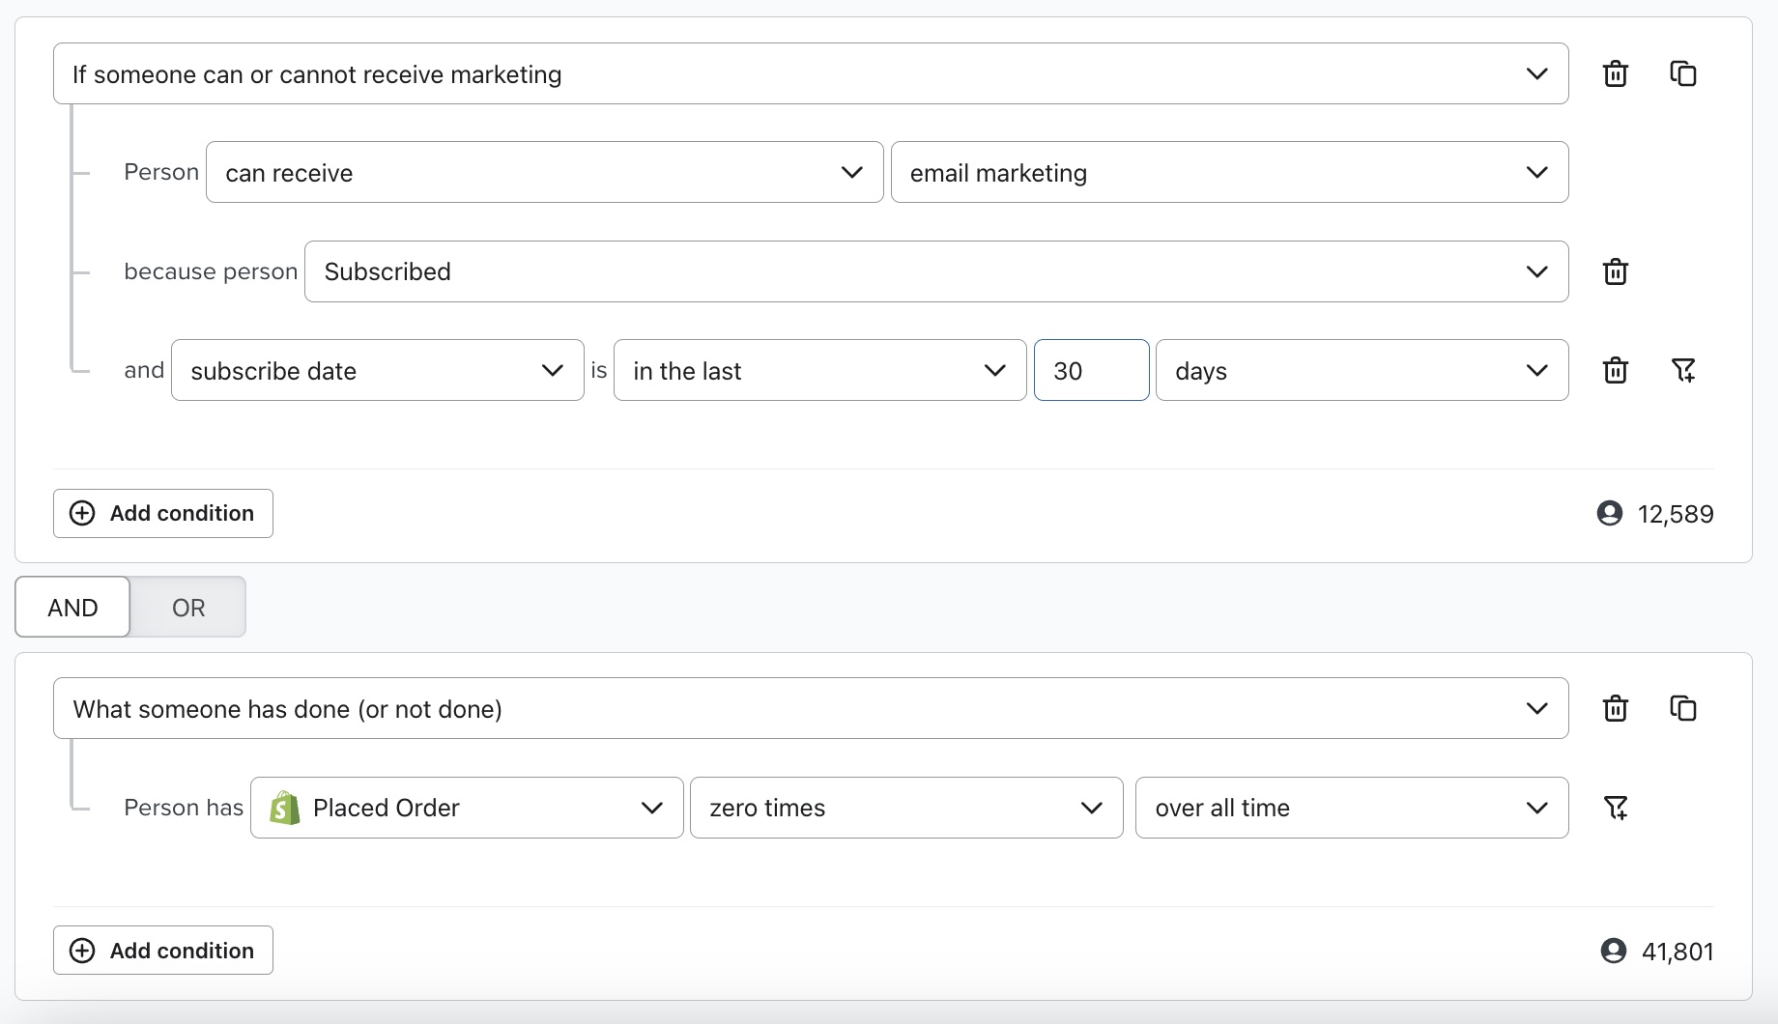Select the AND operator toggle
1778x1024 pixels.
(72, 608)
